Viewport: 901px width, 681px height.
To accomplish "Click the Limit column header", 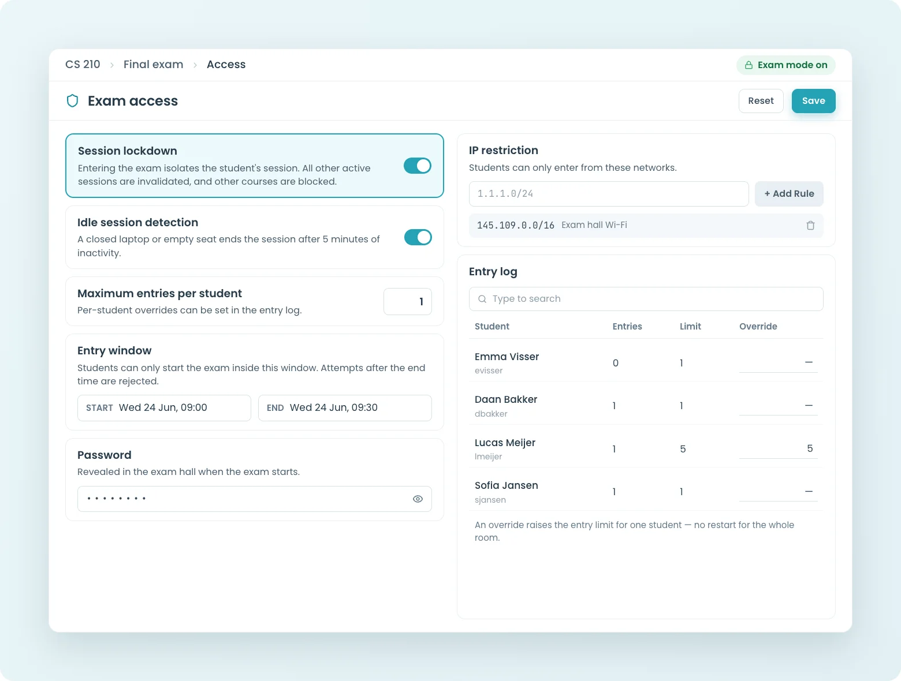I will click(x=690, y=327).
